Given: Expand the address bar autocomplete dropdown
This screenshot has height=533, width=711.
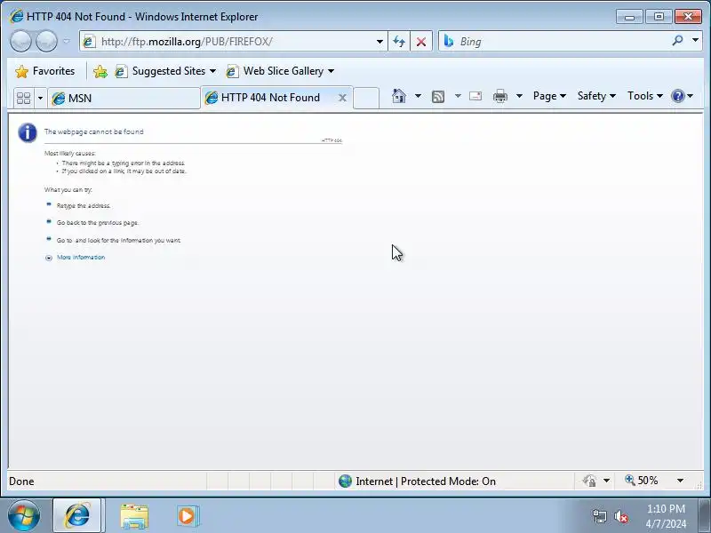Looking at the screenshot, I should pyautogui.click(x=379, y=42).
